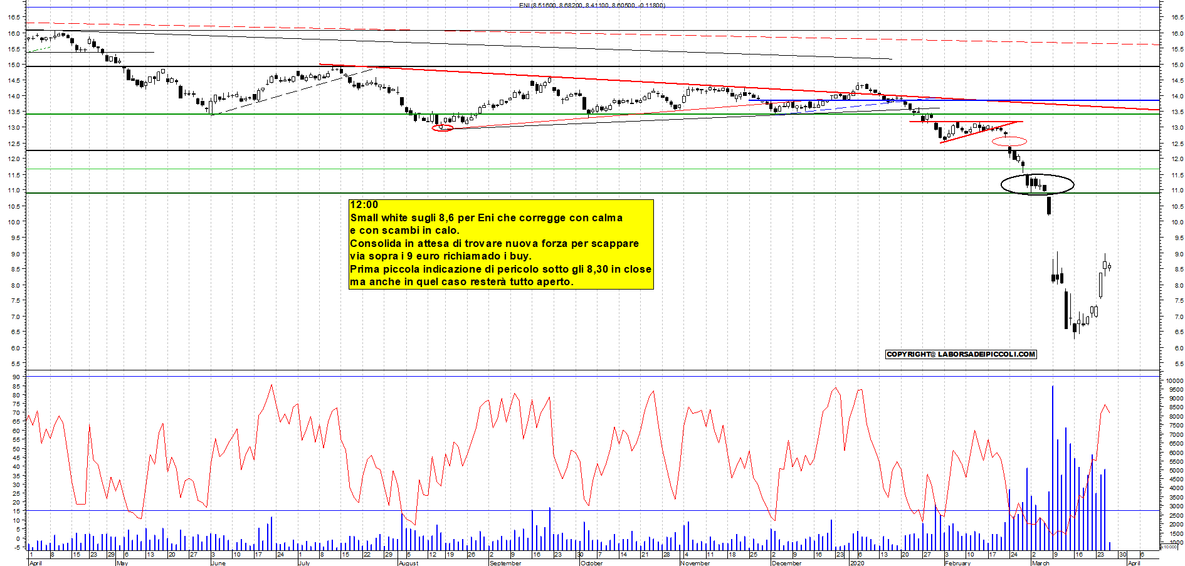Click the line starting "Consolida in attesa"

point(494,243)
